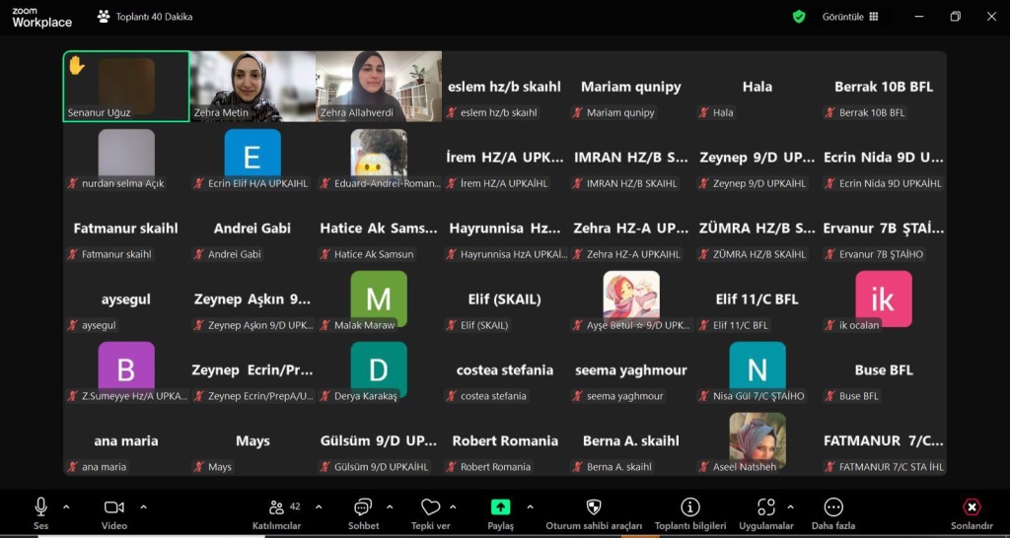1010x538 pixels.
Task: Select Zehra Metin's video tile
Action: coord(252,86)
